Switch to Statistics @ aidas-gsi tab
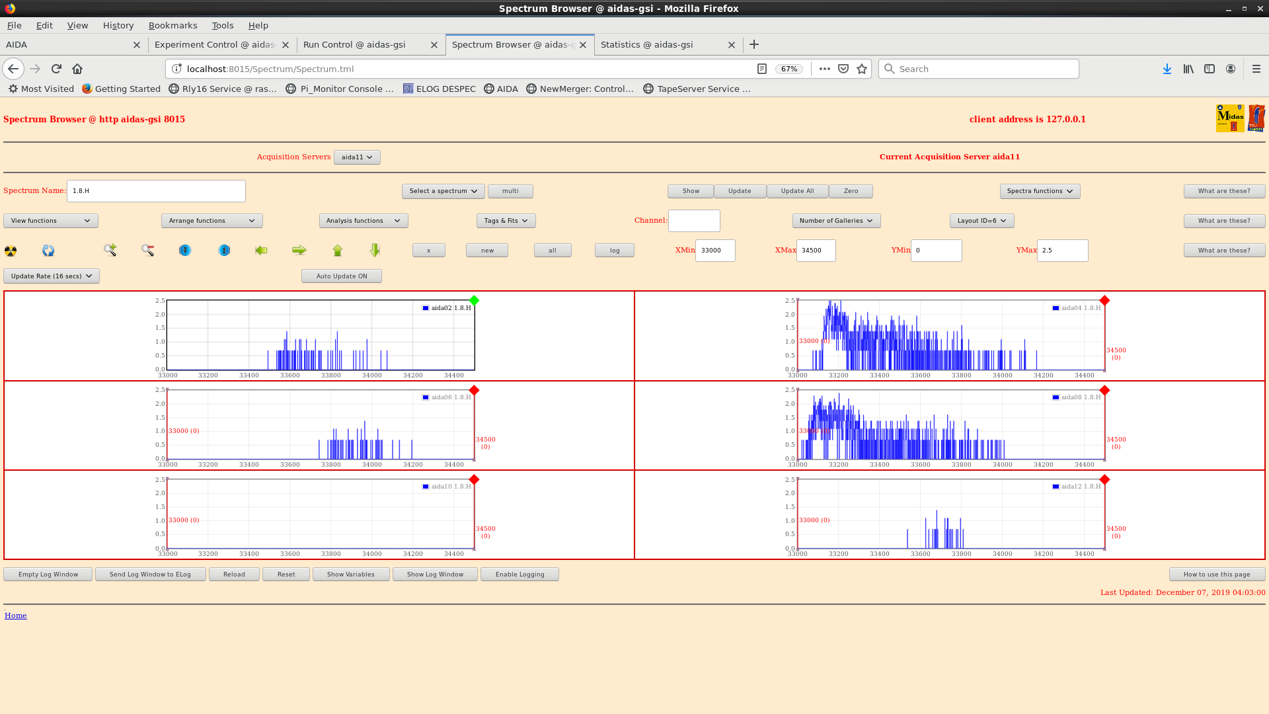 point(668,45)
